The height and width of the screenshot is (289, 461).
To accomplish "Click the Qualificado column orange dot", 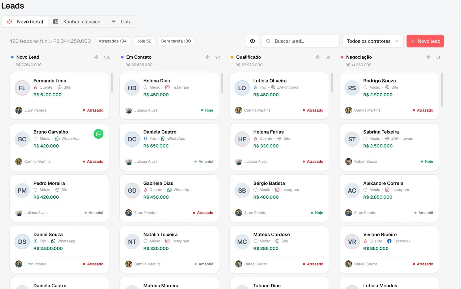I will click(232, 57).
